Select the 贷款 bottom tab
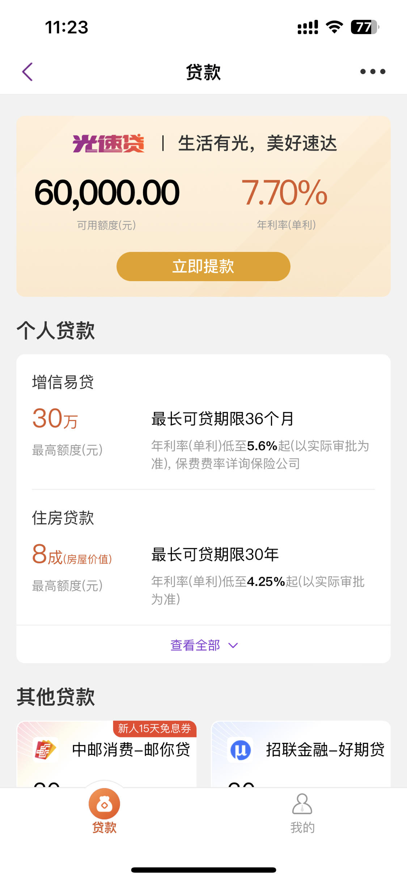Image resolution: width=407 pixels, height=881 pixels. pos(104,812)
